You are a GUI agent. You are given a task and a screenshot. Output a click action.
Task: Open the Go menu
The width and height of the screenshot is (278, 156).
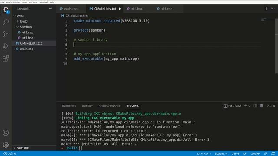tap(30, 3)
